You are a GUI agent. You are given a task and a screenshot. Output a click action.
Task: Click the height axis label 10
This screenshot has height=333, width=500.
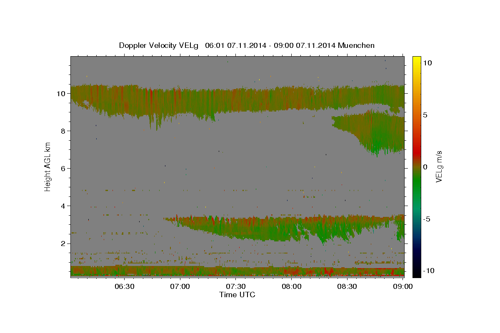pyautogui.click(x=61, y=94)
